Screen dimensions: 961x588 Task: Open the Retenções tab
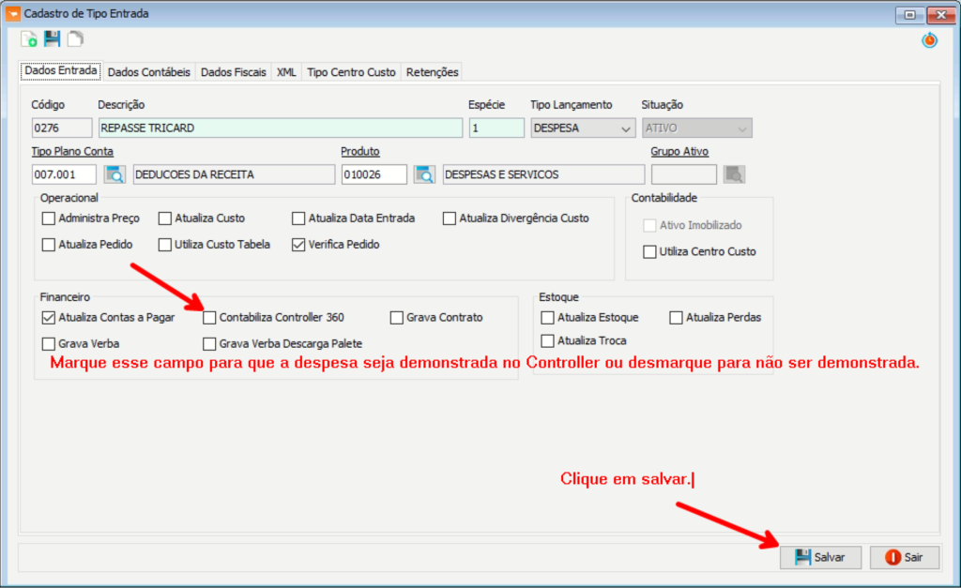[432, 72]
